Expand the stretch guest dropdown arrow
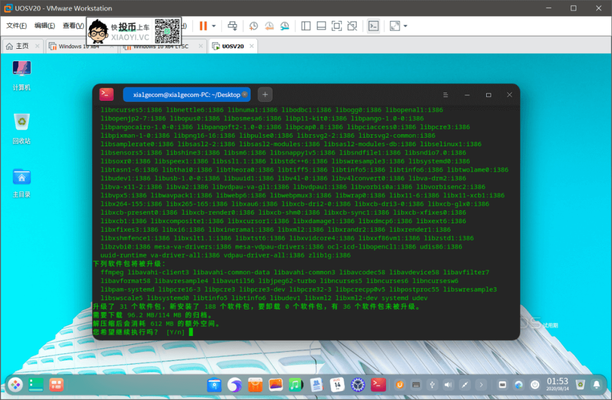Viewport: 612px width, 400px height. pos(406,26)
